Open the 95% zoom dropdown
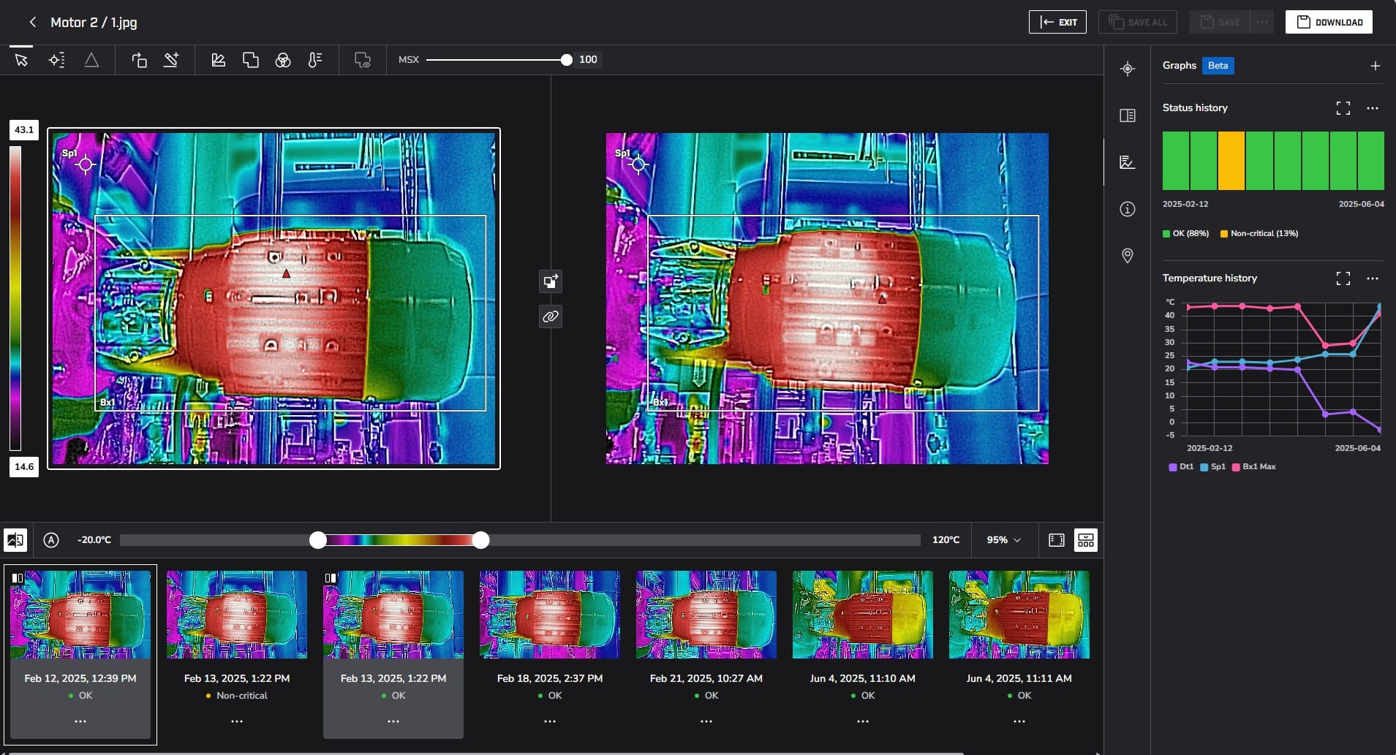Viewport: 1396px width, 755px height. [1003, 540]
